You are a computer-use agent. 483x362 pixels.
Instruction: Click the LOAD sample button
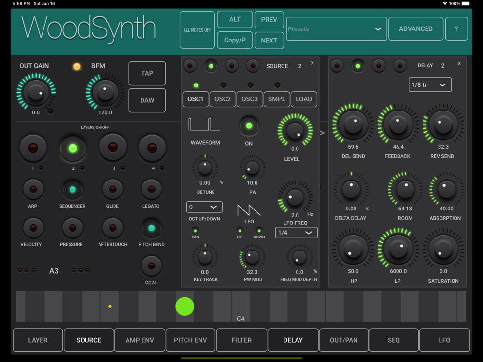(x=304, y=99)
